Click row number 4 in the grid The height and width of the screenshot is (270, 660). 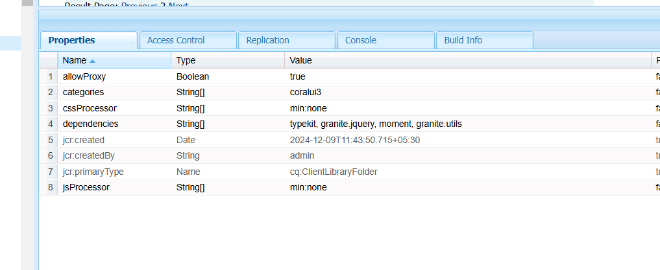[50, 124]
